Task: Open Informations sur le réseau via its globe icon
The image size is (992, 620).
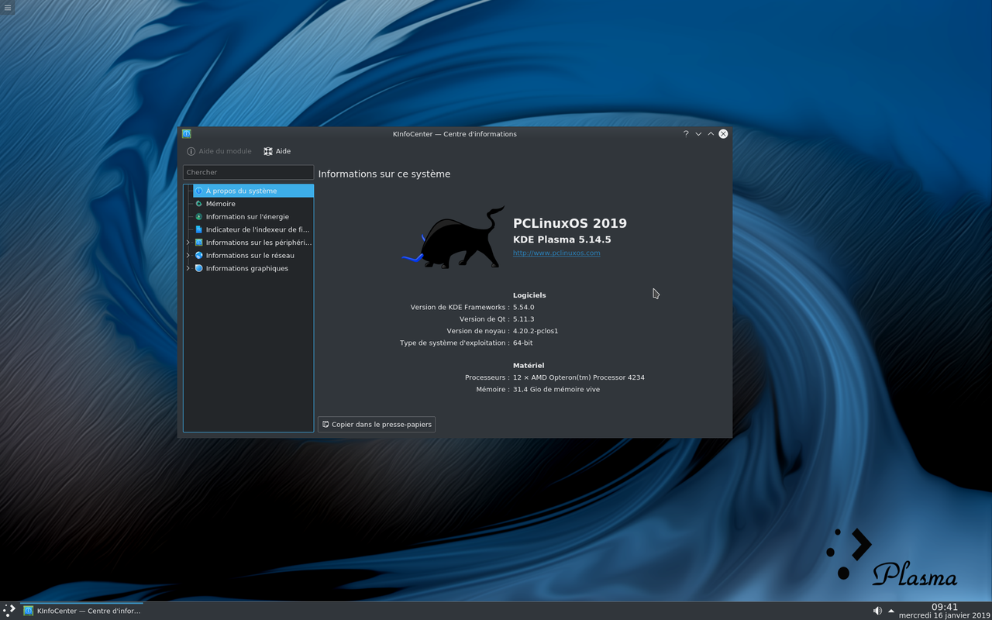Action: click(x=198, y=255)
